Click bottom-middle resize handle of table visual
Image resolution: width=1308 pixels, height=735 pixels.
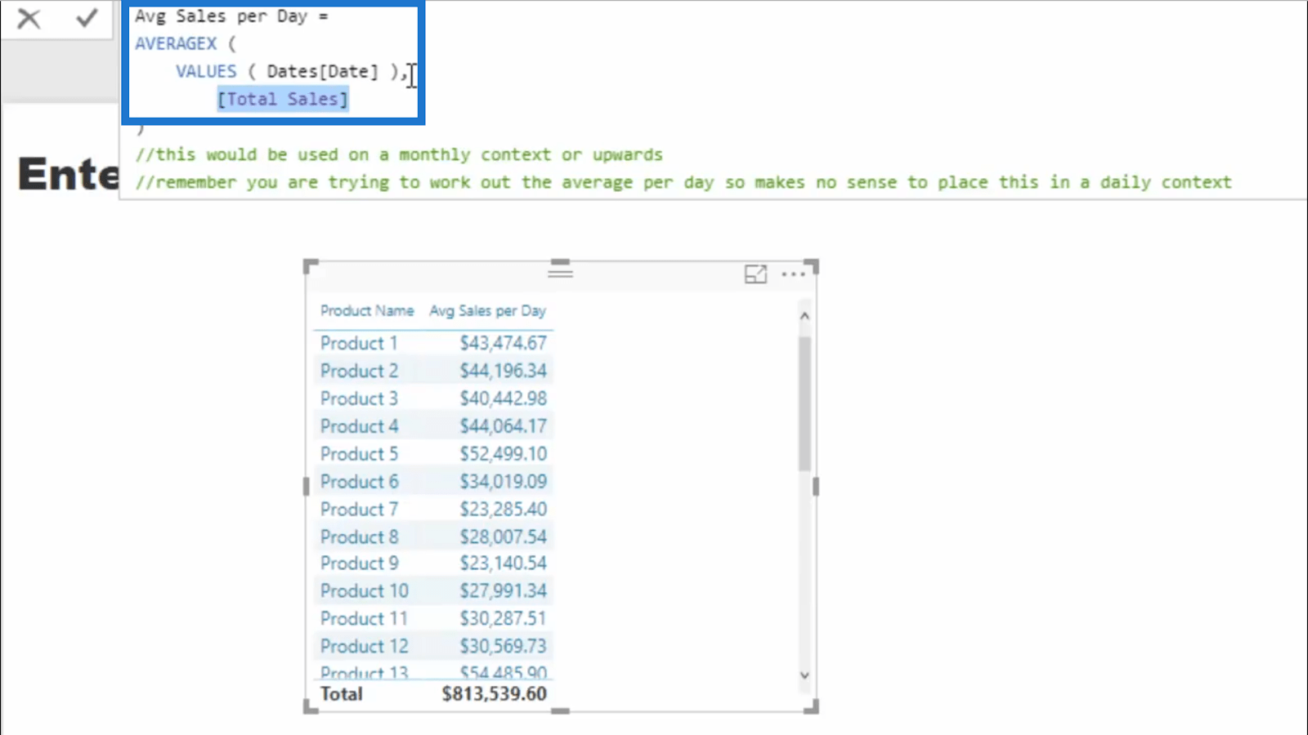[x=560, y=710]
